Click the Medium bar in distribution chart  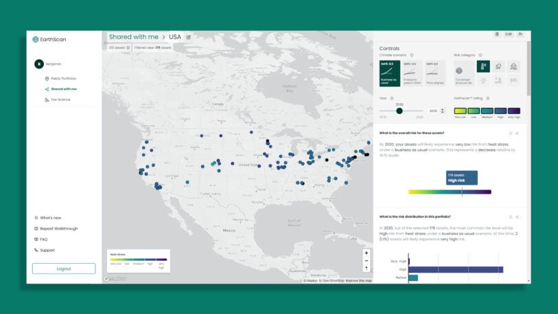coord(413,278)
